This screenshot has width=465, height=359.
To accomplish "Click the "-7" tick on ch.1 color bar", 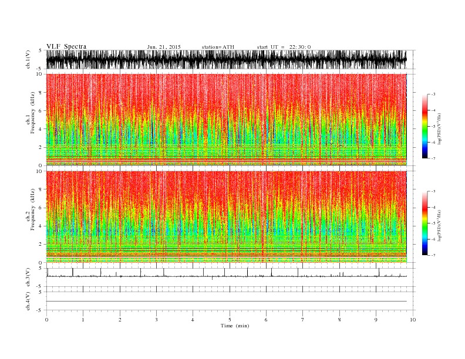I will [x=433, y=158].
